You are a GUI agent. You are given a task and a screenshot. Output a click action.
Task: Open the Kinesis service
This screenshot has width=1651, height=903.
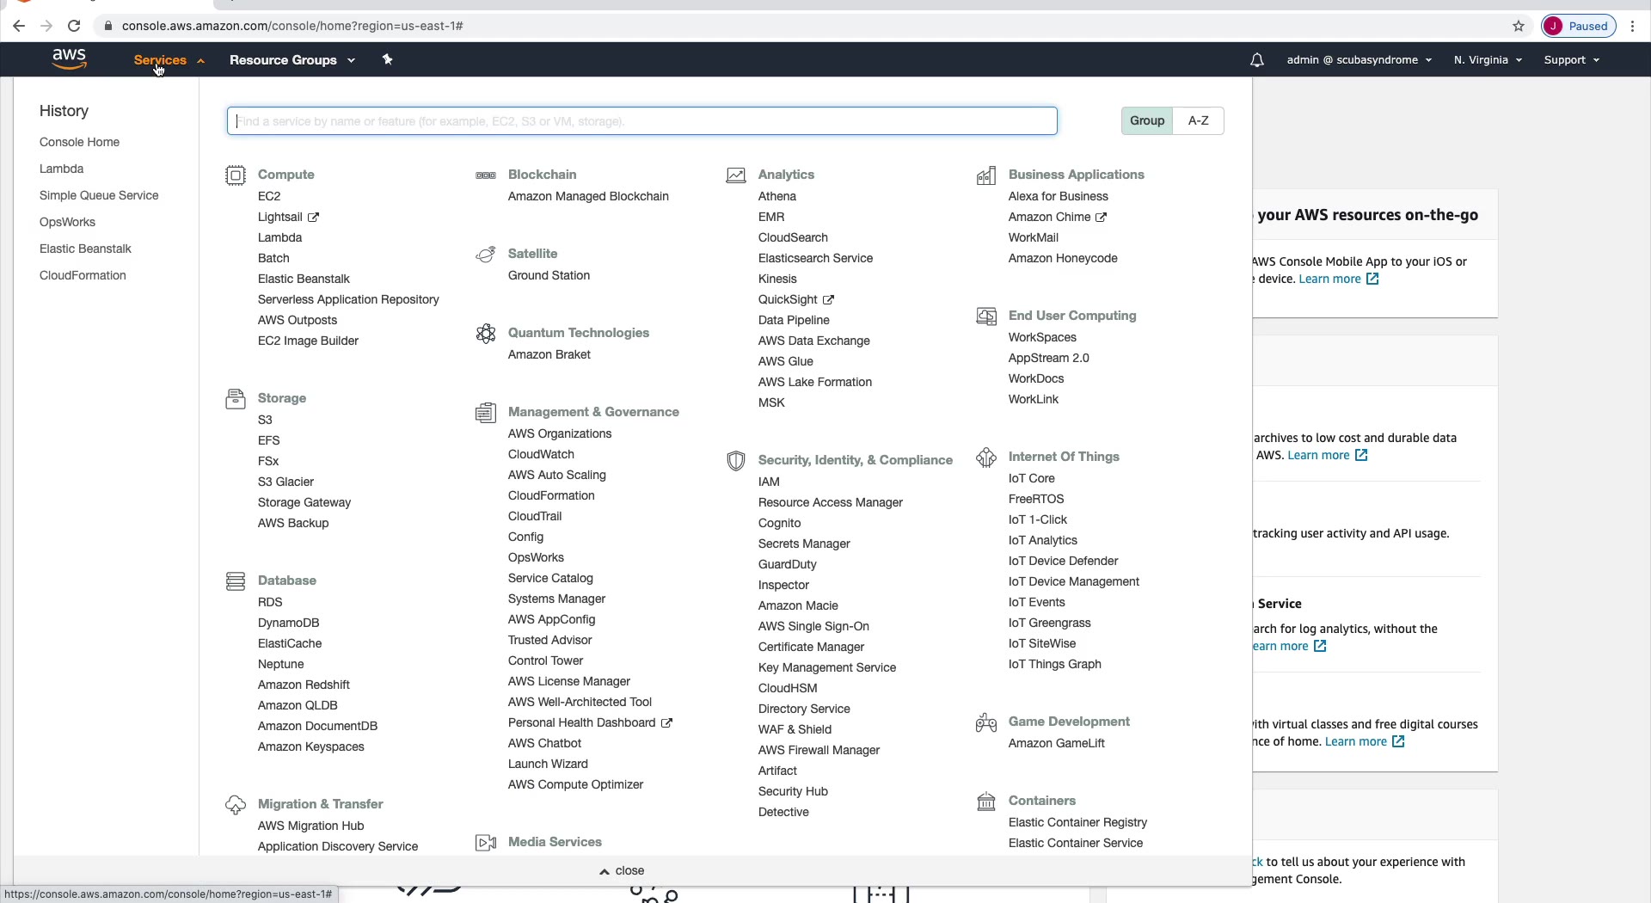point(777,279)
